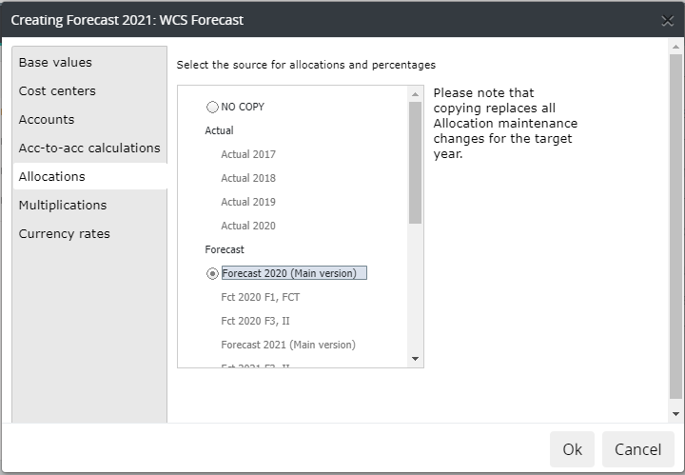Close the Creating Forecast dialog

[667, 20]
